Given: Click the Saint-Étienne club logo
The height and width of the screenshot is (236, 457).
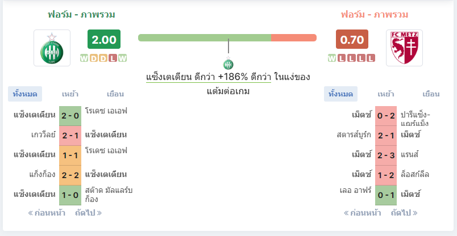Looking at the screenshot, I should point(52,48).
